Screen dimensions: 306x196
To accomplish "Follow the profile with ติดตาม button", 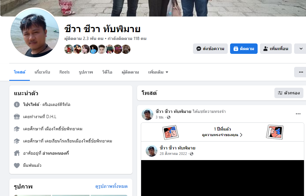I will tap(244, 49).
